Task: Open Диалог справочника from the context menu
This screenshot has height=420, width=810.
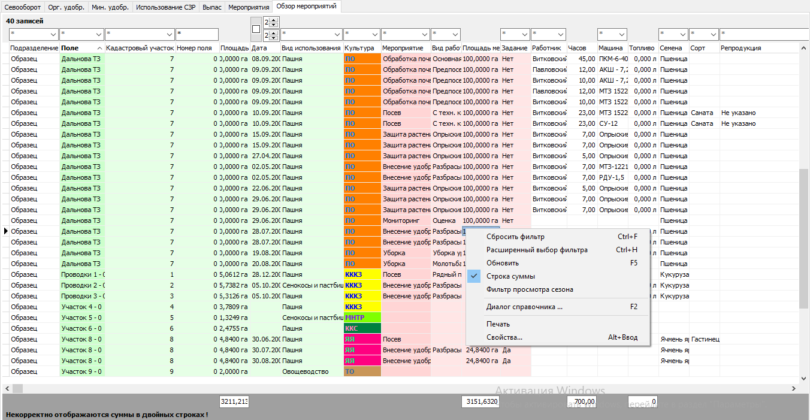Action: [558, 307]
